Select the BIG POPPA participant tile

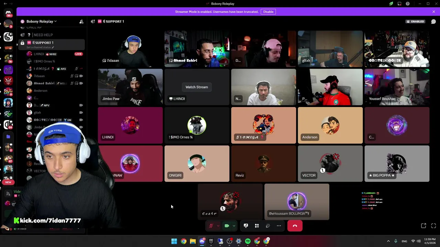pos(397,163)
